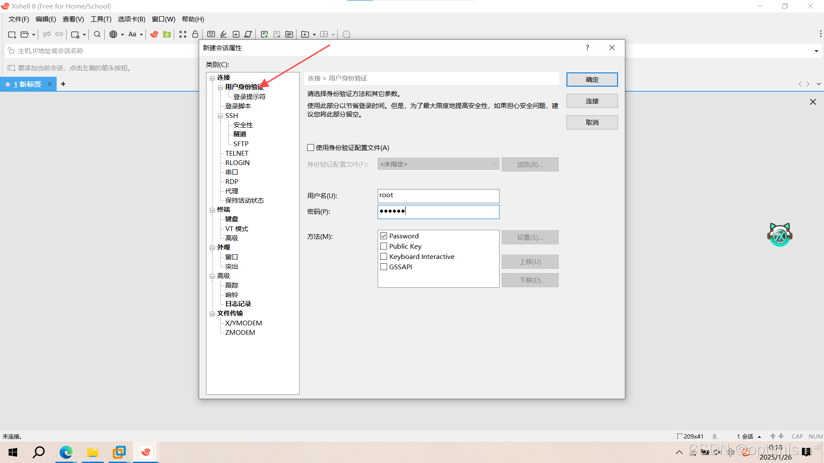Toggle fullscreen mode icon in toolbar

click(x=183, y=34)
